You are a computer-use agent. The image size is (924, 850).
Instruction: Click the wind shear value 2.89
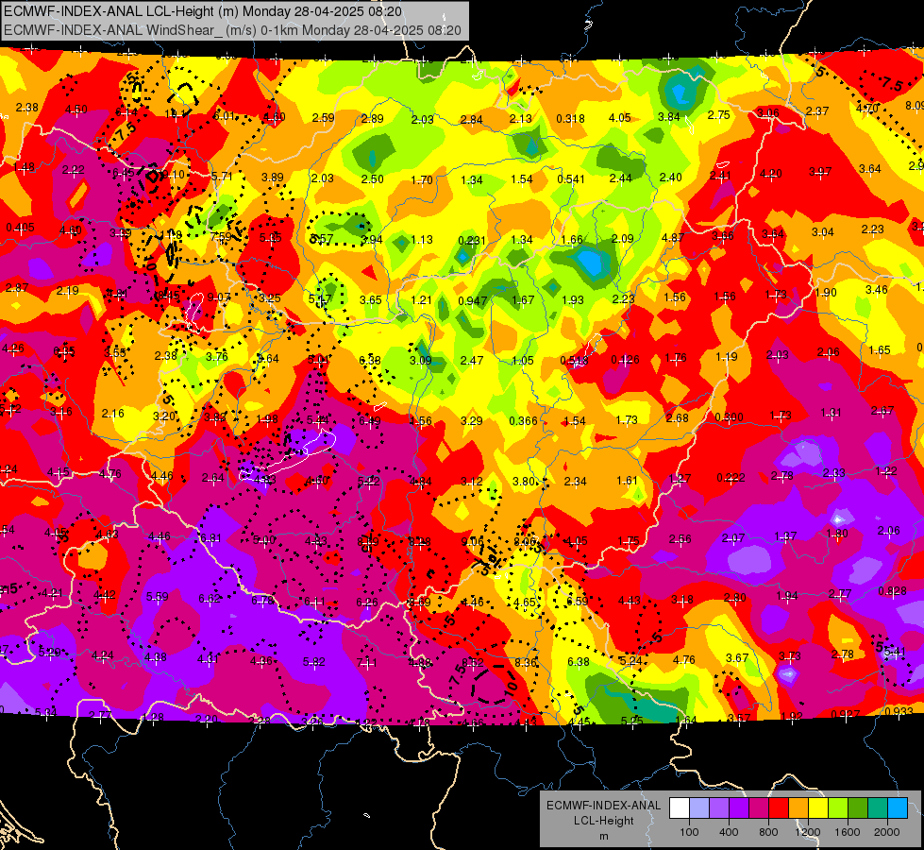click(373, 119)
